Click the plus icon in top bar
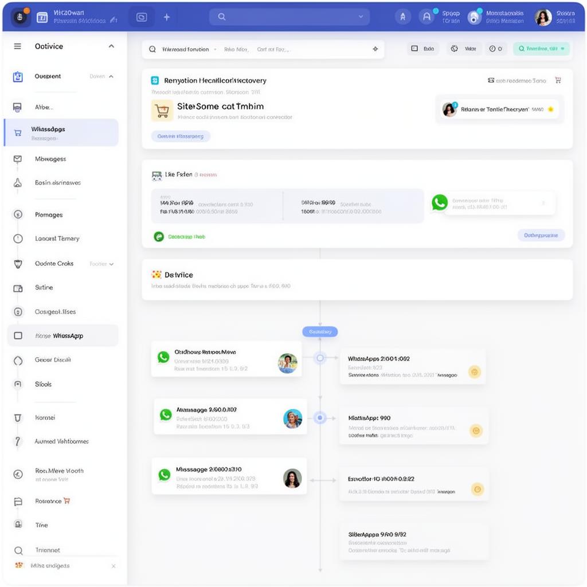 coord(167,17)
